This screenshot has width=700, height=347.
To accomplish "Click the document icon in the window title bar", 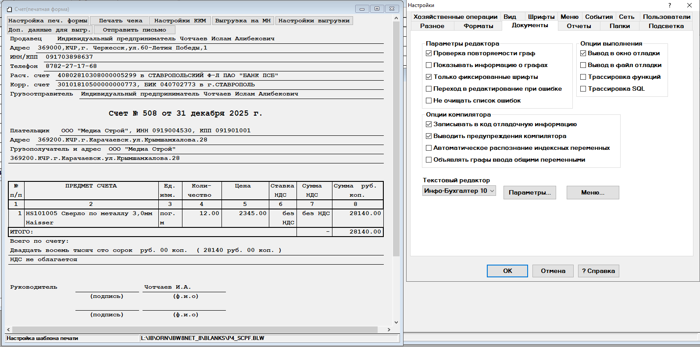I will (9, 9).
